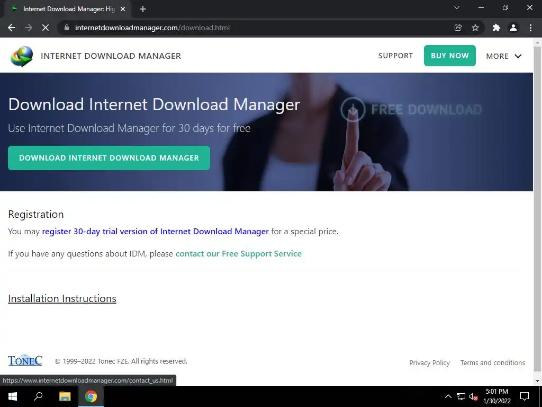Image resolution: width=542 pixels, height=407 pixels.
Task: Open File Explorer from taskbar
Action: [65, 396]
